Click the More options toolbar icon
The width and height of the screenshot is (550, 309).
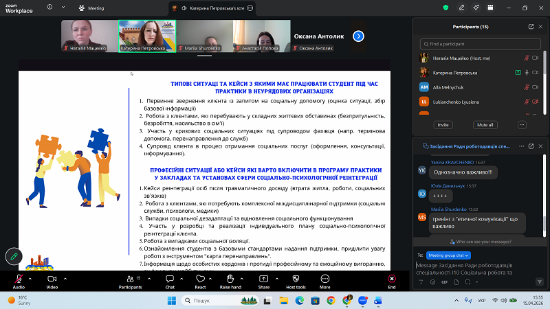[324, 278]
